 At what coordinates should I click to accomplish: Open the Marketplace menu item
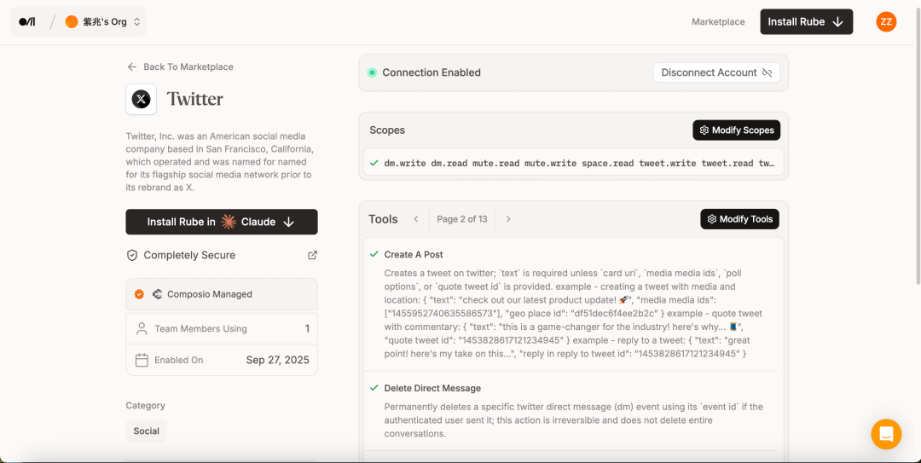(718, 22)
